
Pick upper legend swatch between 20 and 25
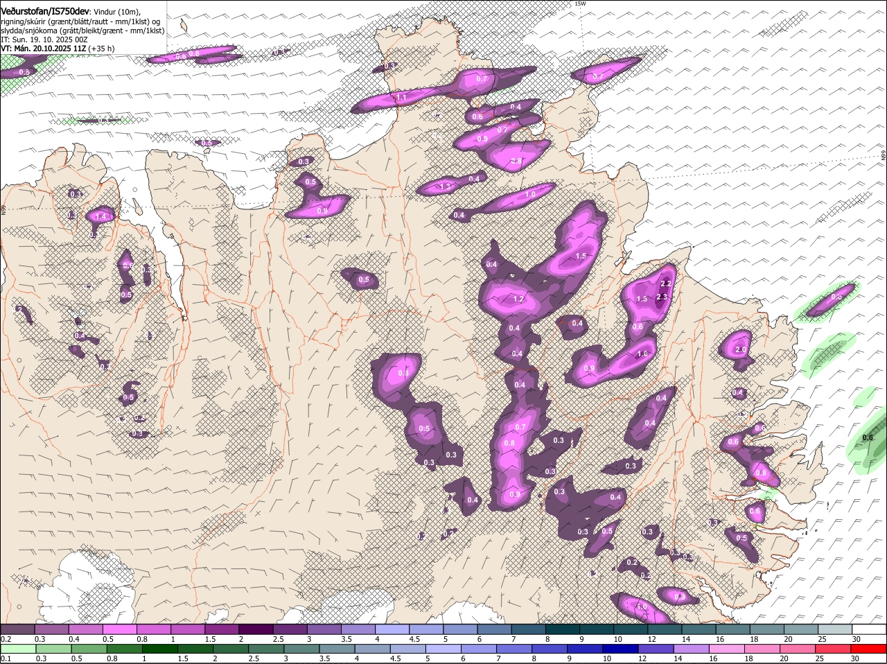[x=800, y=629]
